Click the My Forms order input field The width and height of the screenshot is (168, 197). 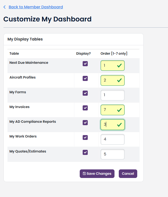click(112, 95)
